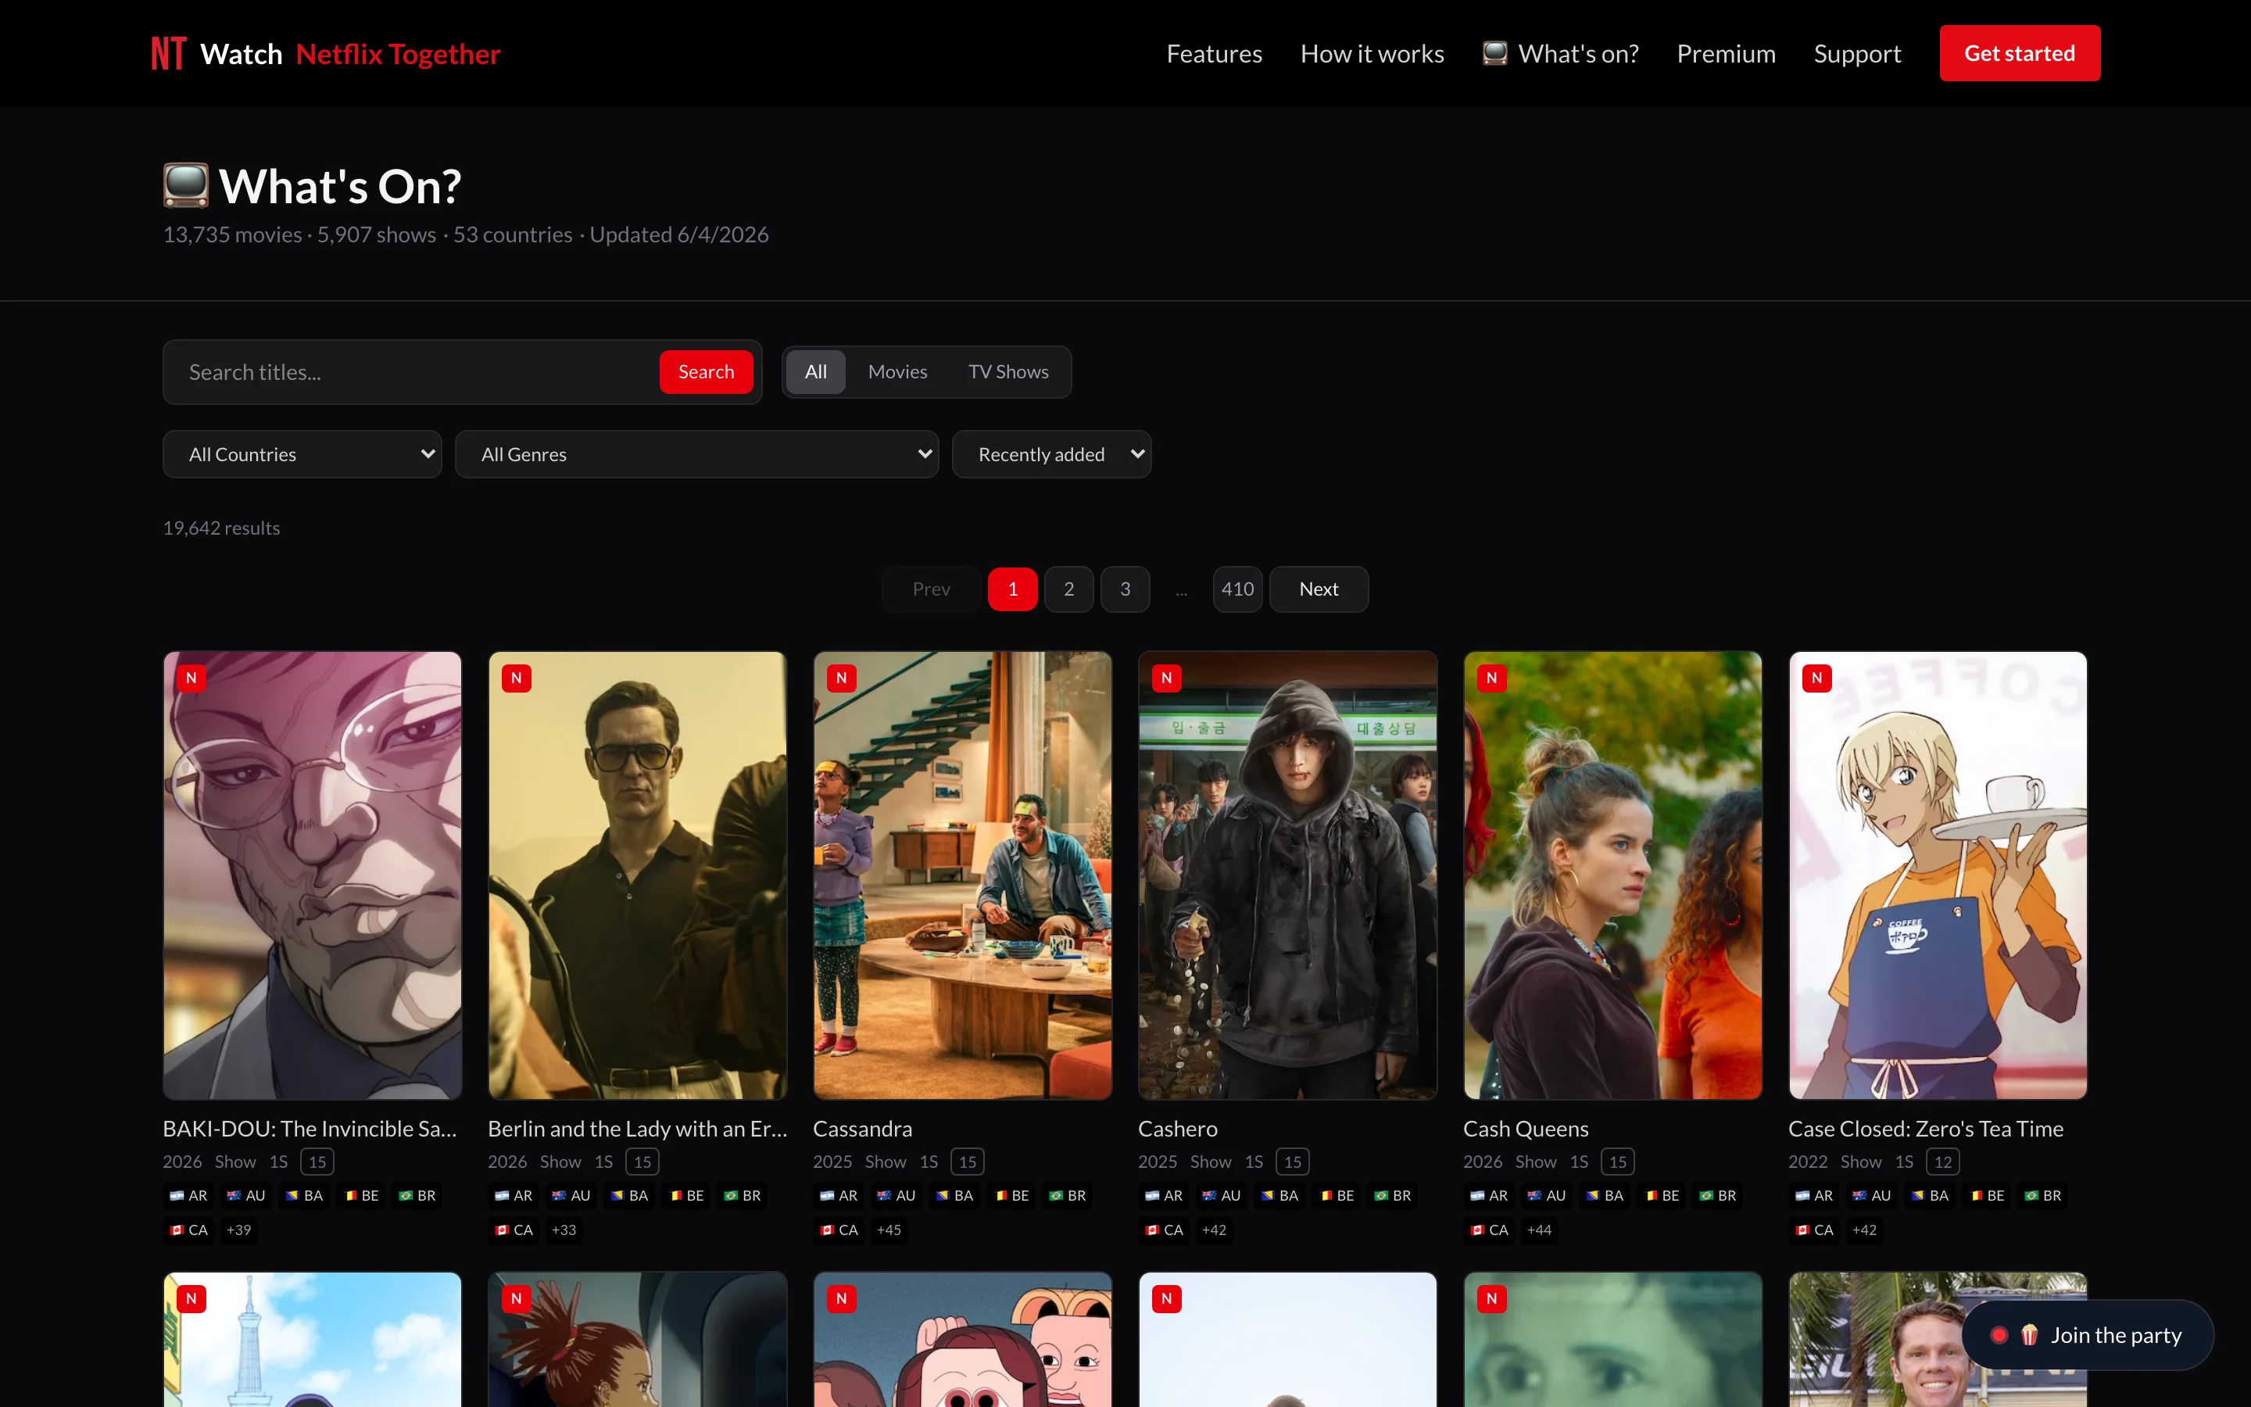Expand the +44 countries chip under Cash Queens
Screen dimensions: 2251x1407
click(x=1538, y=1230)
